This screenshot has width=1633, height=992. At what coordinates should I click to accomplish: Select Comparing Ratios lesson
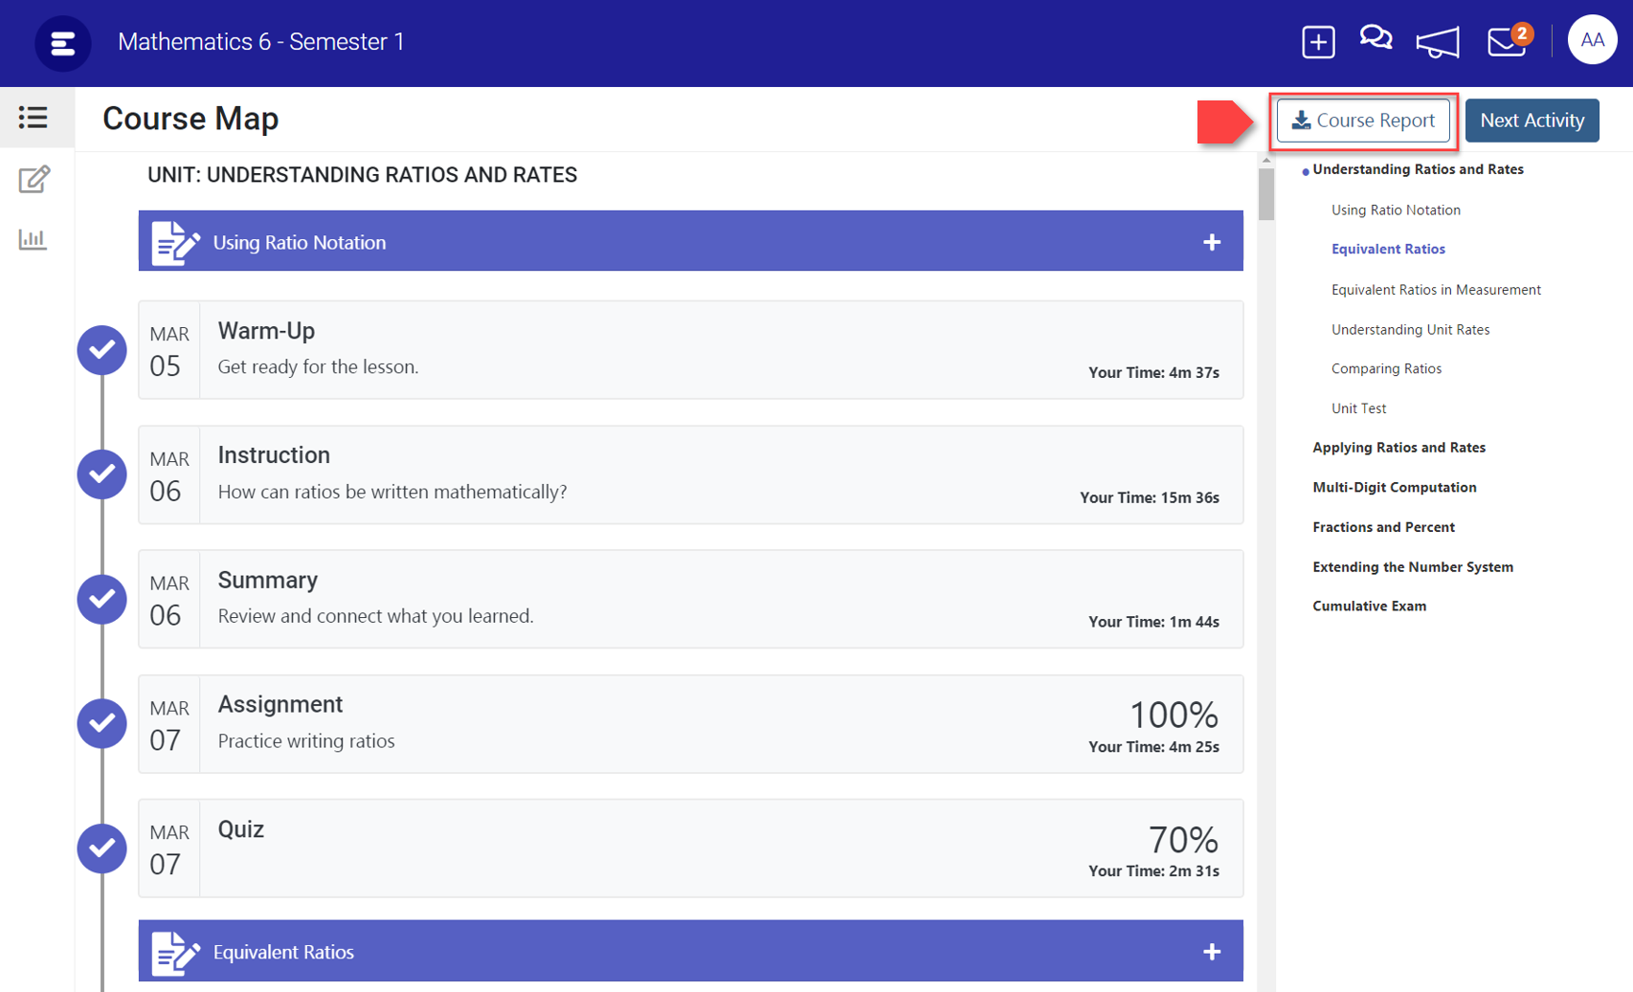point(1386,369)
